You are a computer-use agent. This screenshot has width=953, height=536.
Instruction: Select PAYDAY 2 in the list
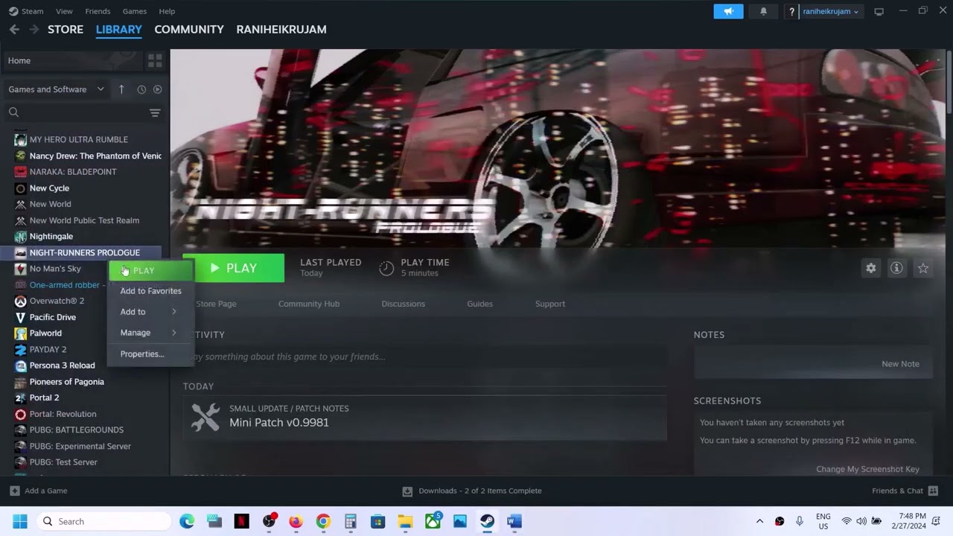[48, 349]
